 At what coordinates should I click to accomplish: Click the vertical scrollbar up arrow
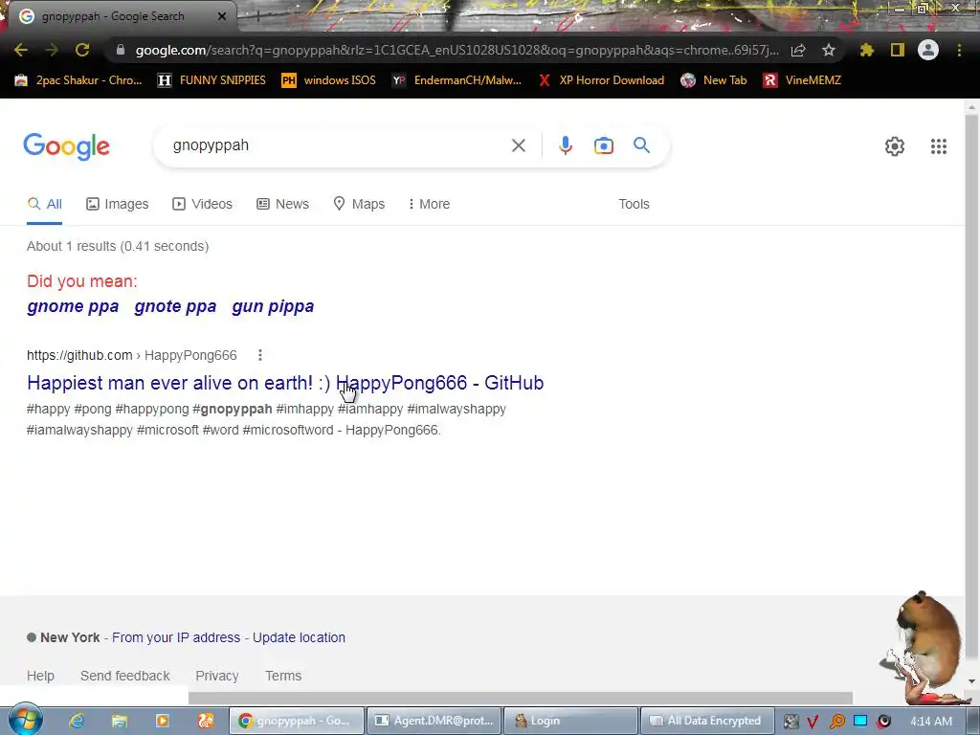(x=971, y=107)
